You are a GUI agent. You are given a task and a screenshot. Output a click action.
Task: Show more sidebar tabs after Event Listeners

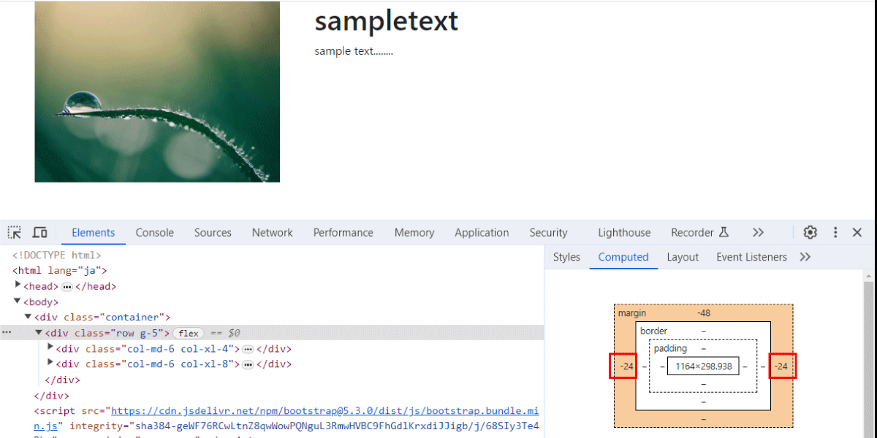click(x=805, y=257)
